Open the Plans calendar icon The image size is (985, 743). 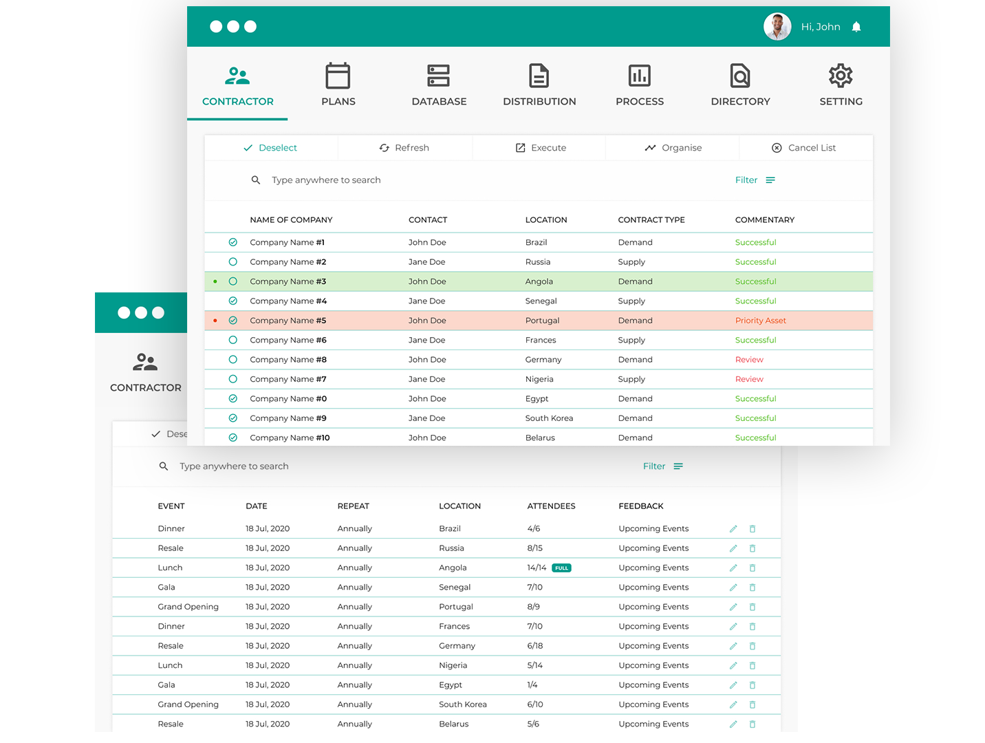point(338,76)
